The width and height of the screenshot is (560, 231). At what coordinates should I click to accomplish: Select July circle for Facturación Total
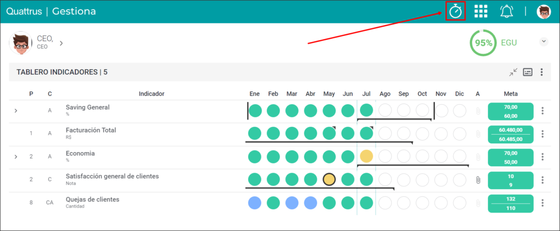coord(366,134)
